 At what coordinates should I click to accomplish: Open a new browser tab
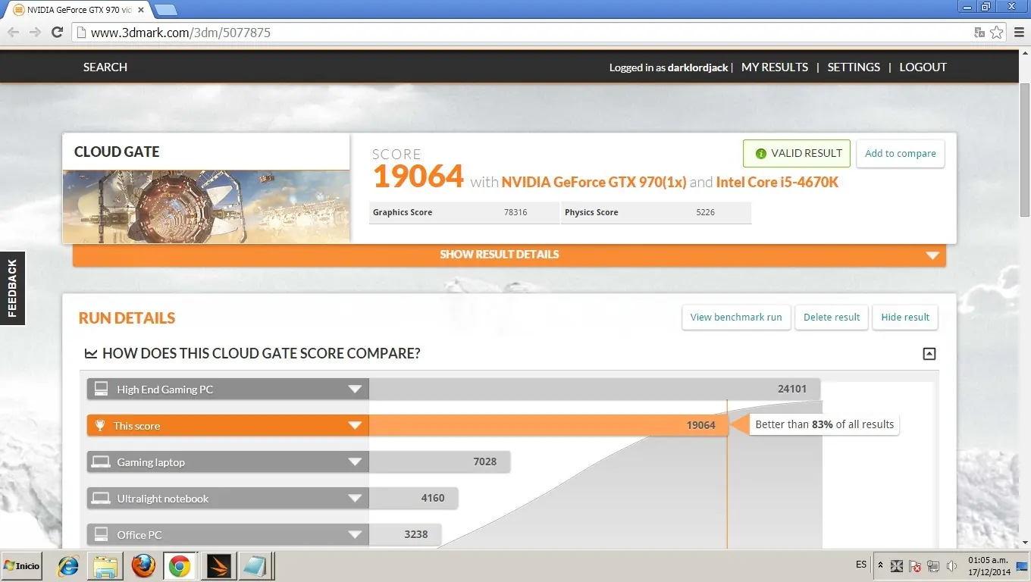click(x=165, y=10)
